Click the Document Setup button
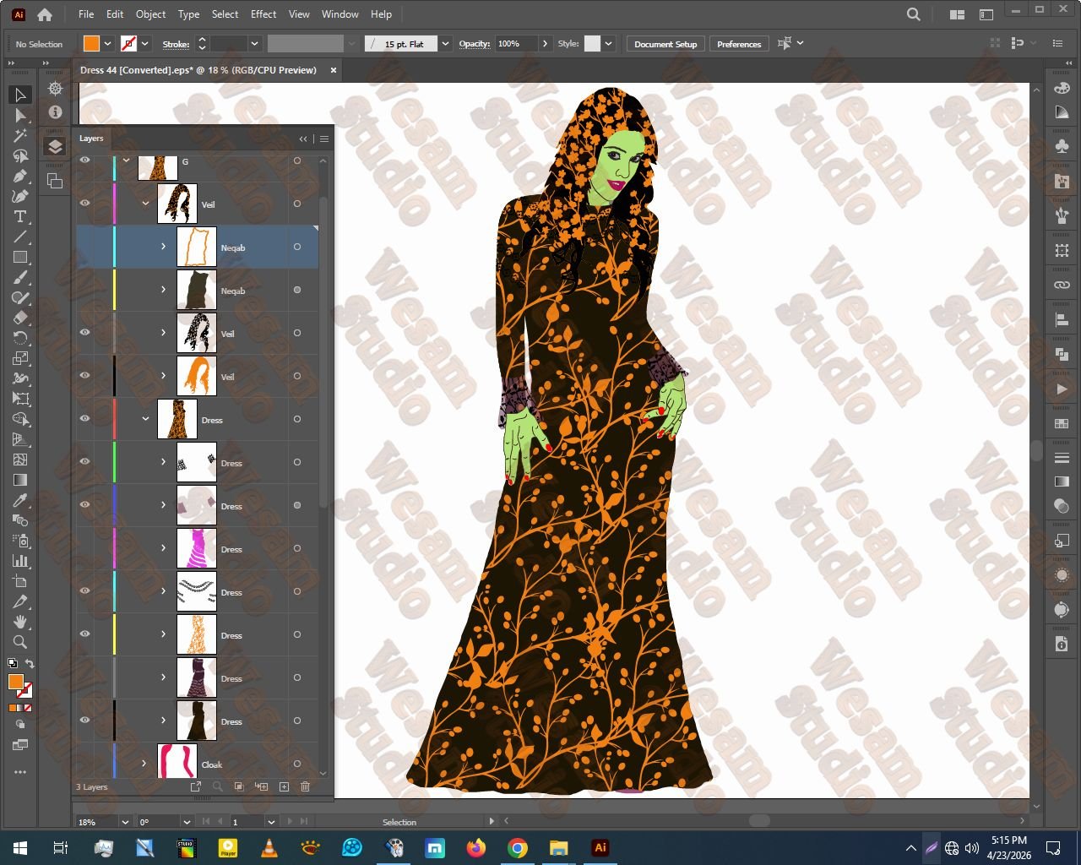The height and width of the screenshot is (865, 1081). [x=665, y=44]
